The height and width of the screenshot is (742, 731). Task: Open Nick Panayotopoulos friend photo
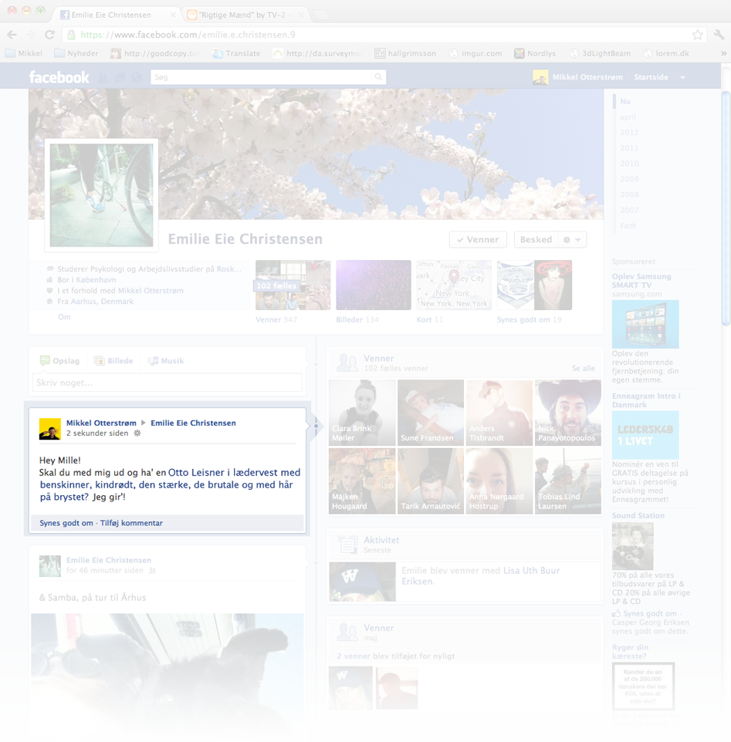(568, 413)
